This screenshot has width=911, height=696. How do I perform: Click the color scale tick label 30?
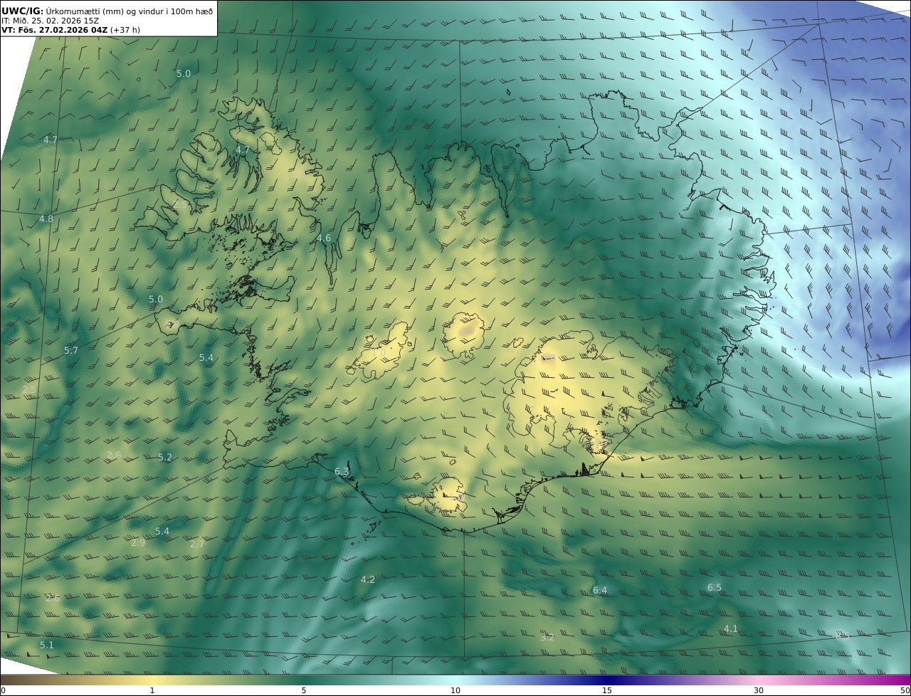(x=759, y=690)
